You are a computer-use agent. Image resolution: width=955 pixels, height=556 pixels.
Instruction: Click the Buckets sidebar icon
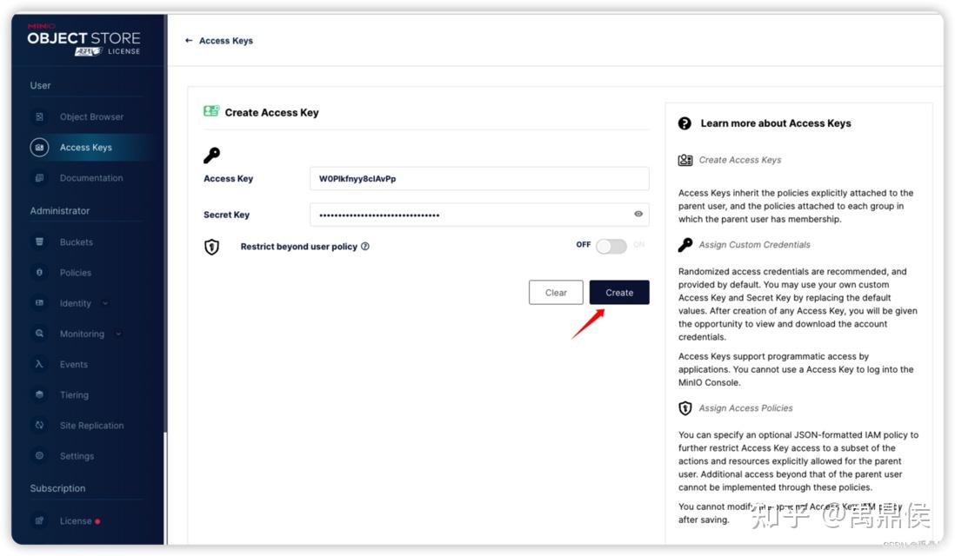[x=39, y=242]
